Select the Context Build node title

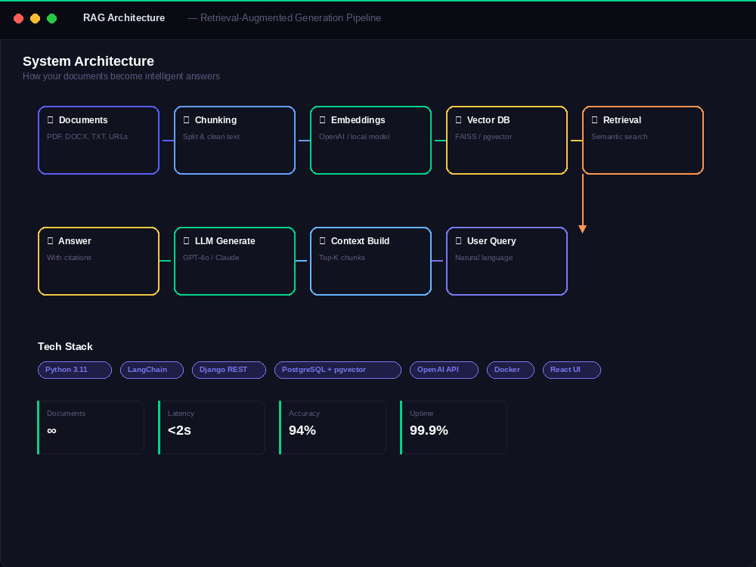click(360, 241)
